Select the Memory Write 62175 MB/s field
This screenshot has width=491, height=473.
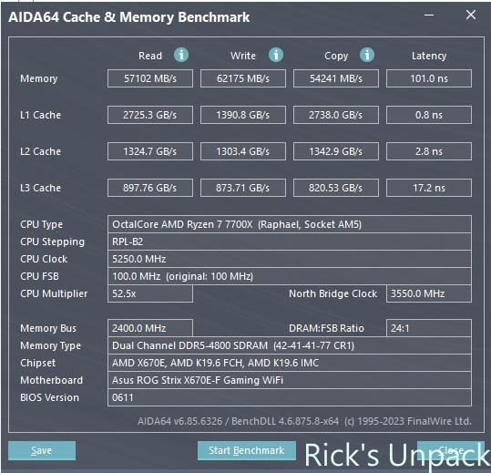click(243, 78)
